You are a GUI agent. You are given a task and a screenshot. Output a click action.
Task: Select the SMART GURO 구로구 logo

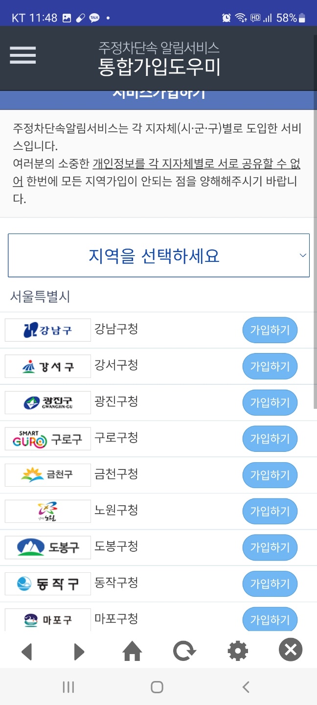(x=47, y=438)
